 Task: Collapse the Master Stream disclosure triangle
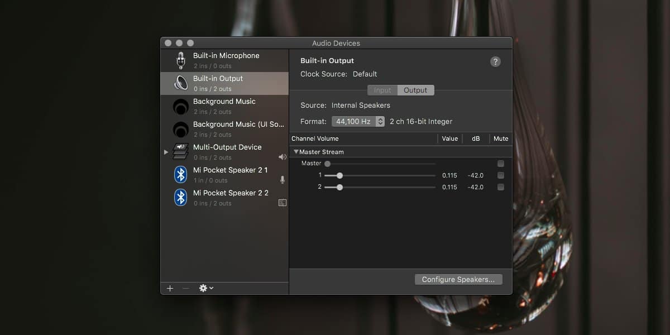[296, 151]
